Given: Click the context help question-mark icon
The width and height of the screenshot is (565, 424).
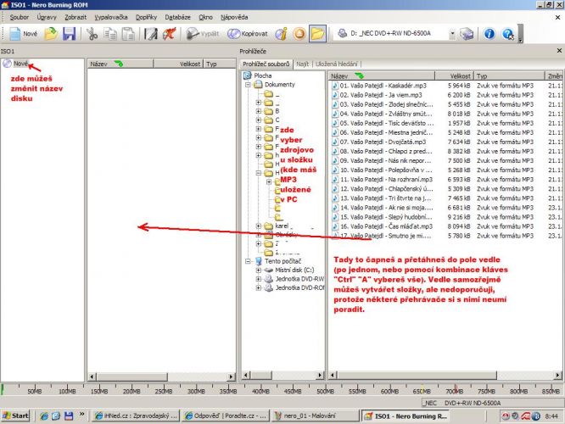Looking at the screenshot, I should point(507,34).
